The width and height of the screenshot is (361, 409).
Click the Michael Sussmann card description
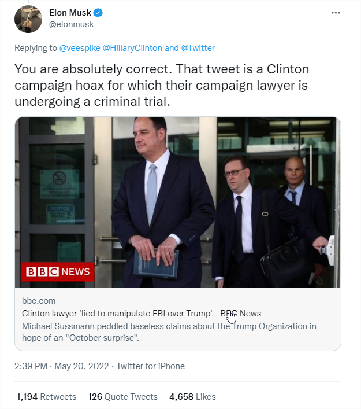[169, 331]
